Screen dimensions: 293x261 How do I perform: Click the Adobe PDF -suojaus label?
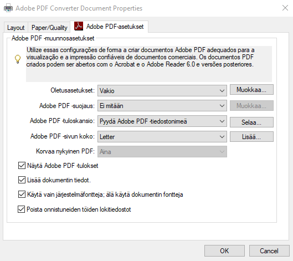[67, 106]
